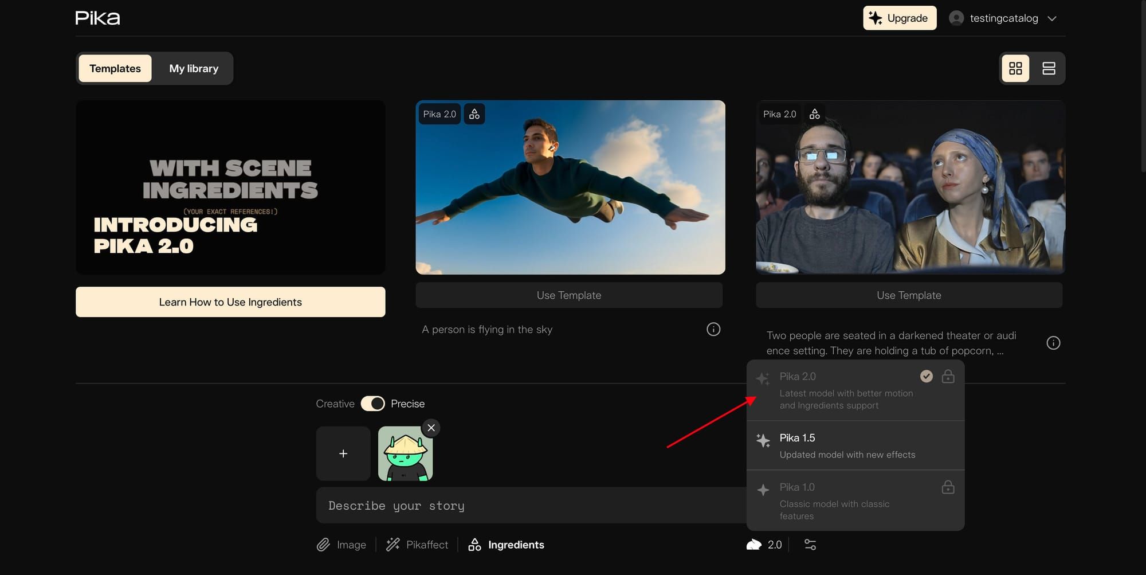The height and width of the screenshot is (575, 1146).
Task: Toggle the Creative/Precise switch
Action: (x=373, y=404)
